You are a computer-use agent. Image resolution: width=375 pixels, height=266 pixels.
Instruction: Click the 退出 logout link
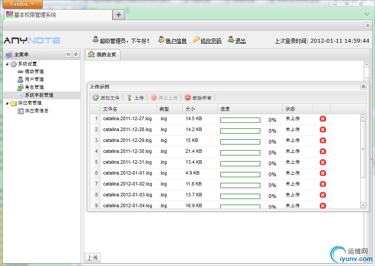tap(241, 41)
